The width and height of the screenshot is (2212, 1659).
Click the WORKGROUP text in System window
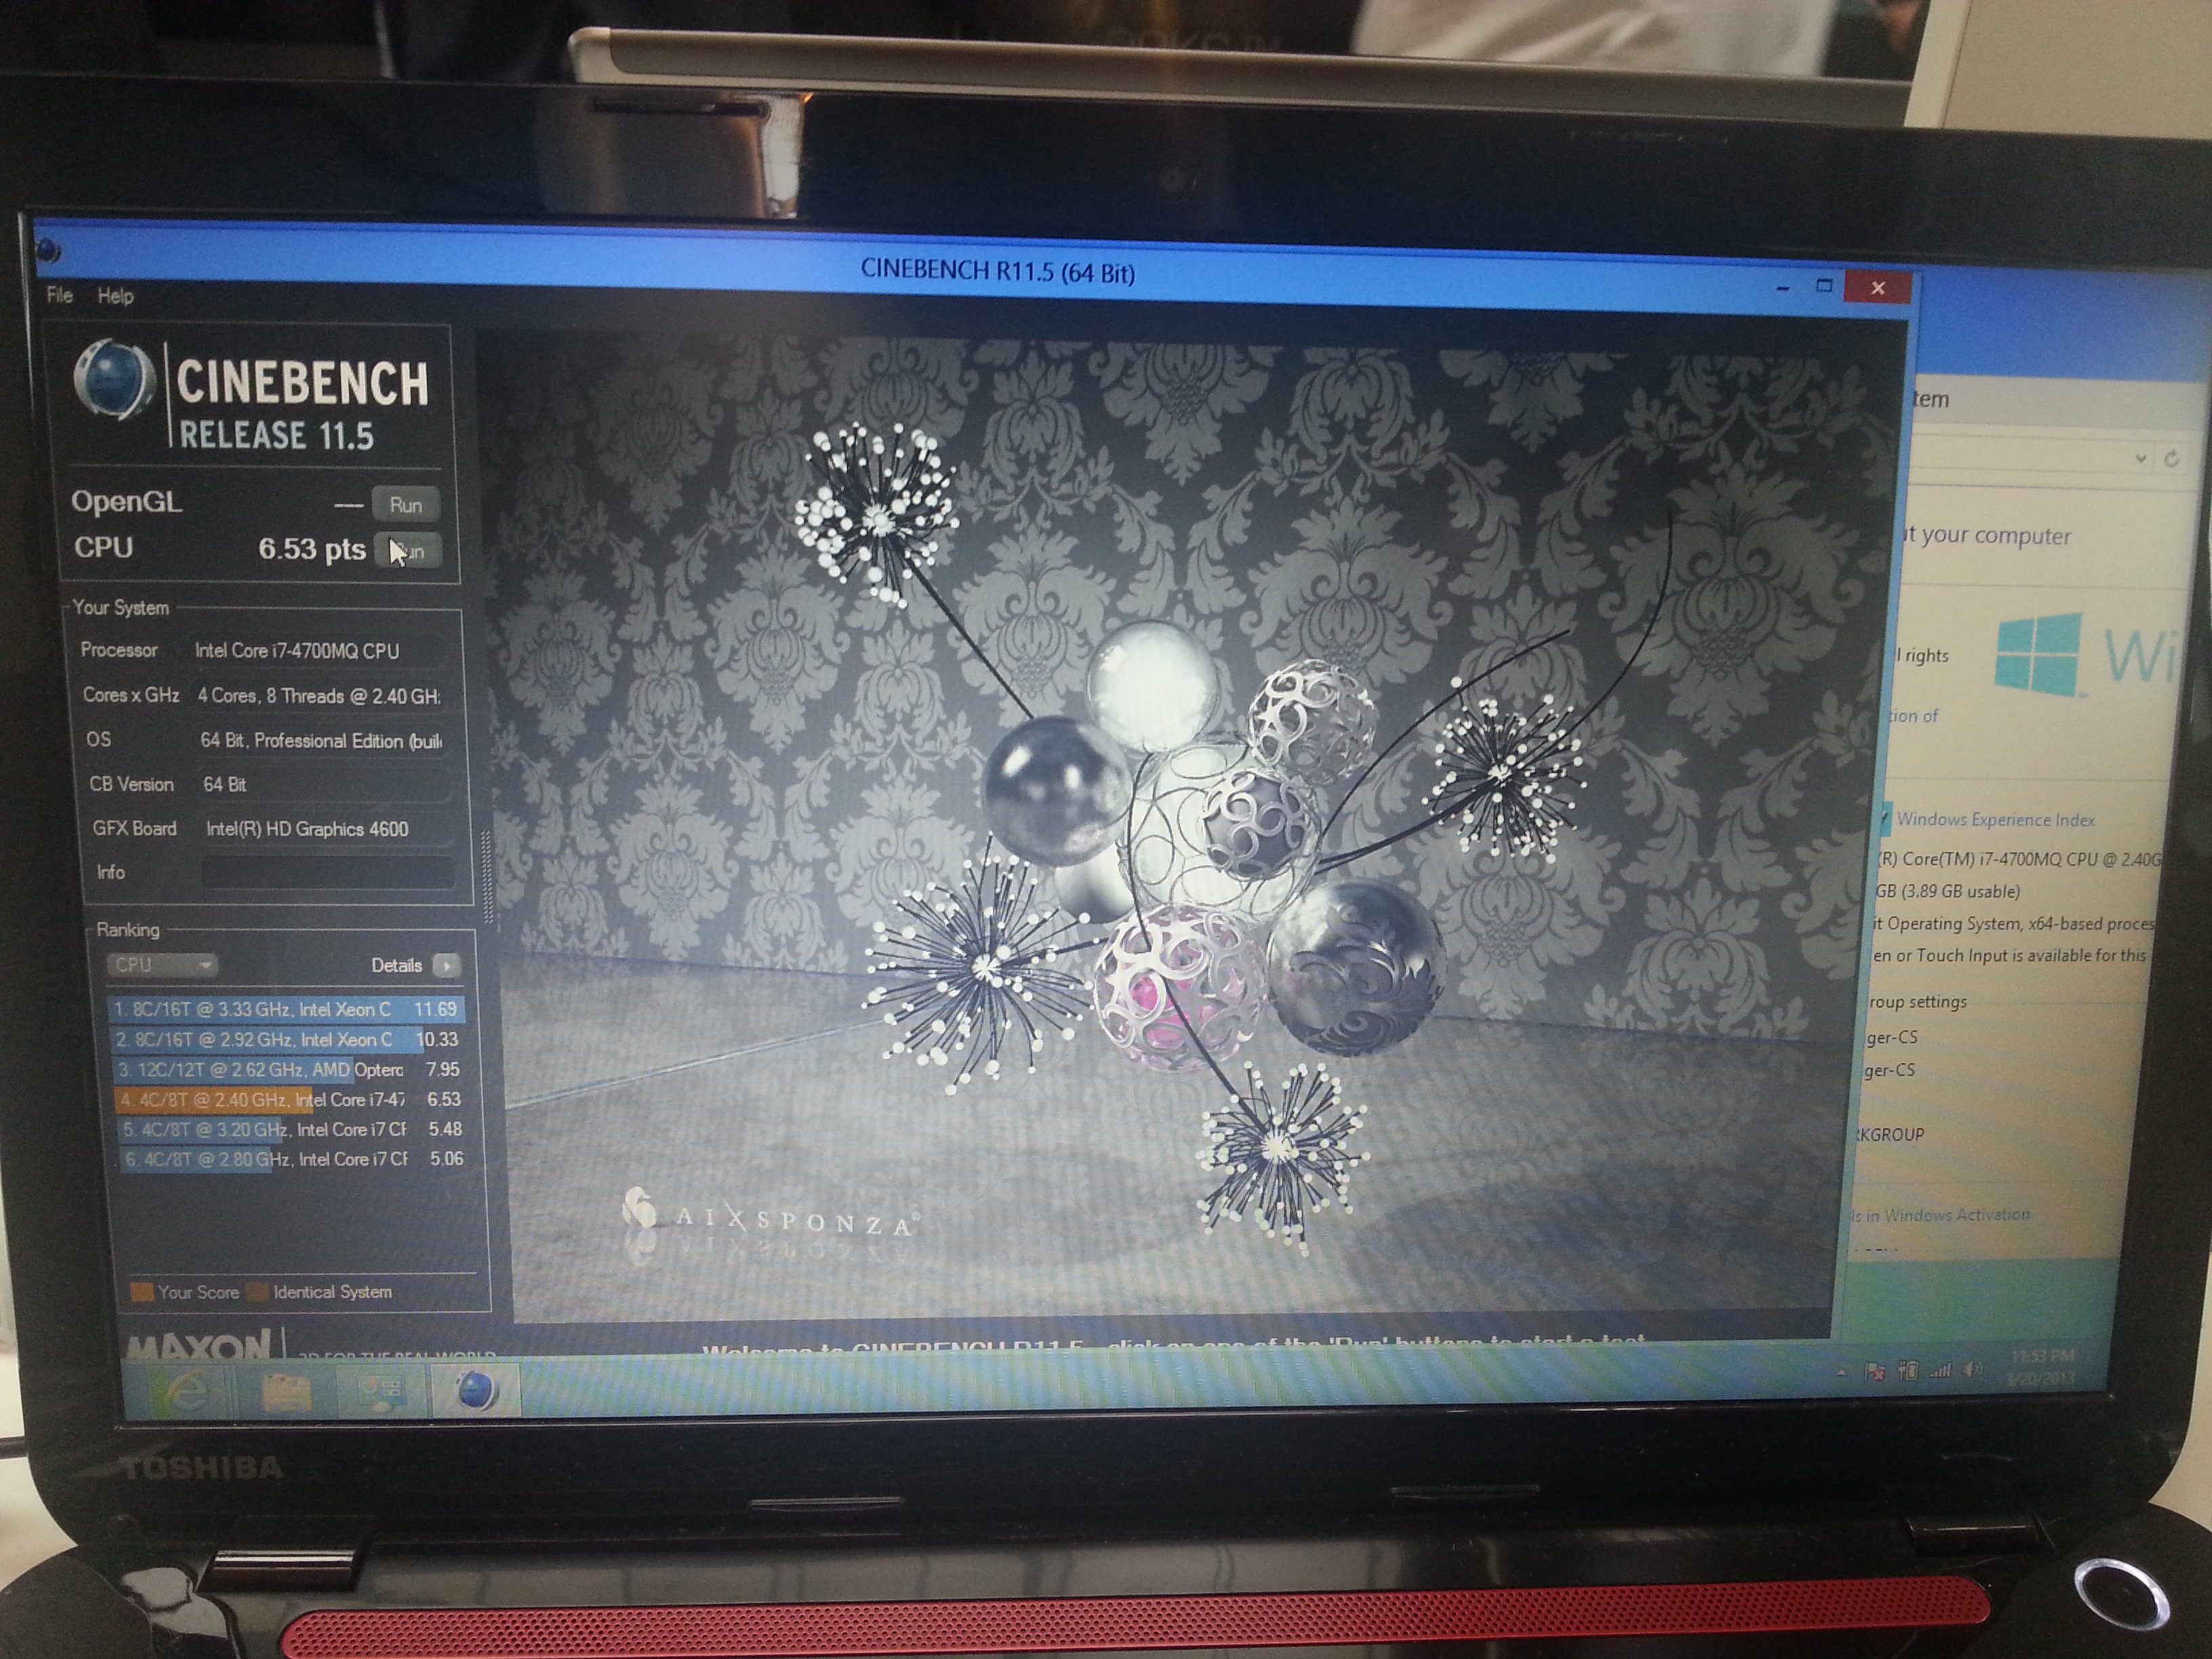click(x=1889, y=1135)
